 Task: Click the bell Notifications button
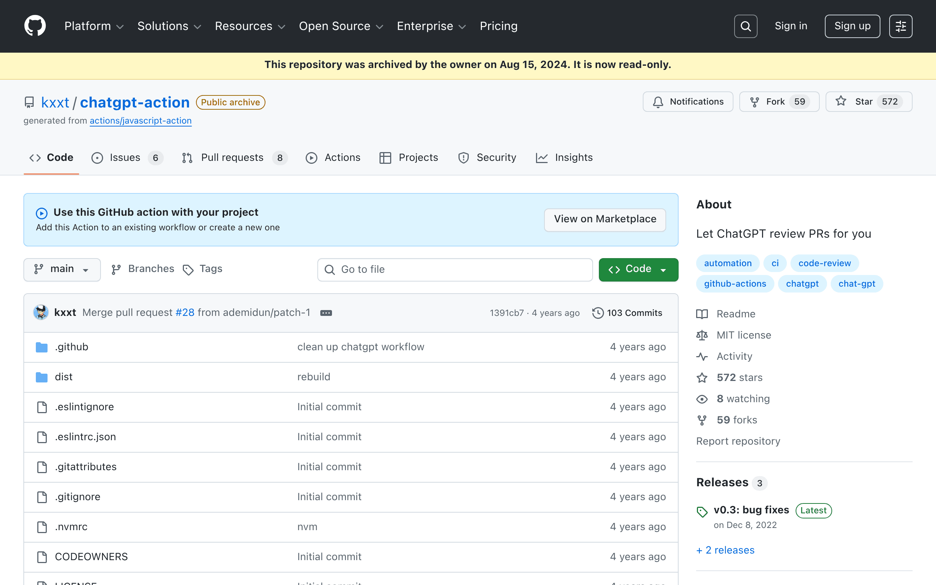(x=688, y=102)
